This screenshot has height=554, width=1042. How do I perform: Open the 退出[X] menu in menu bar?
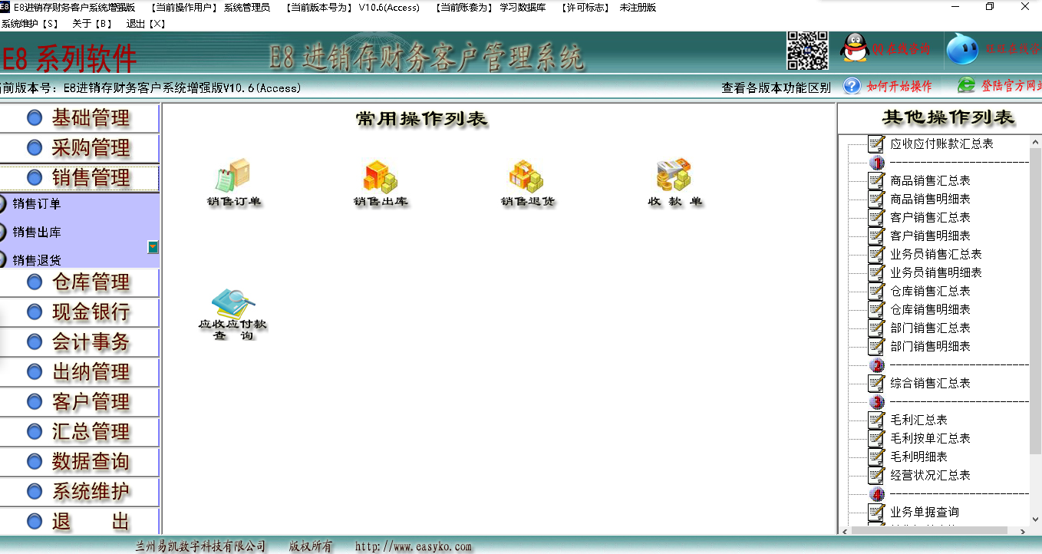click(x=146, y=24)
